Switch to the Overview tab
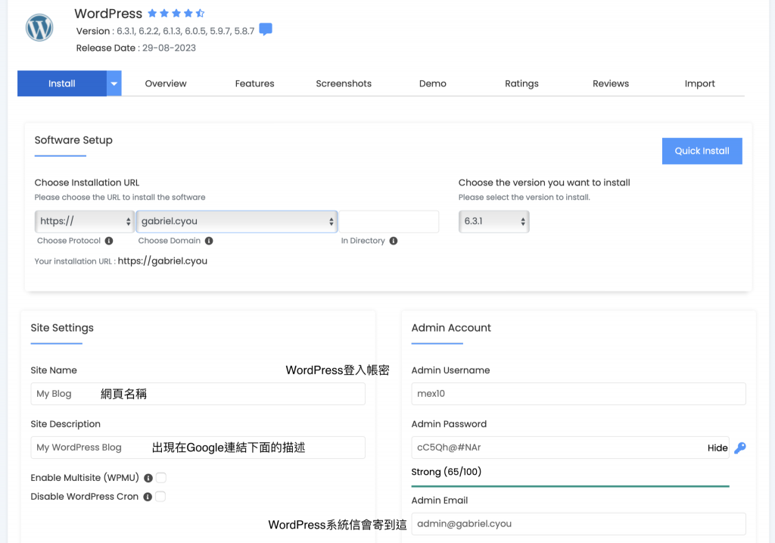The width and height of the screenshot is (775, 543). [x=166, y=83]
